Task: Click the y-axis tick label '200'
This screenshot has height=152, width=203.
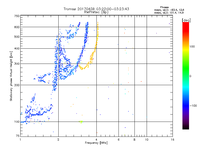Action: tap(17, 85)
